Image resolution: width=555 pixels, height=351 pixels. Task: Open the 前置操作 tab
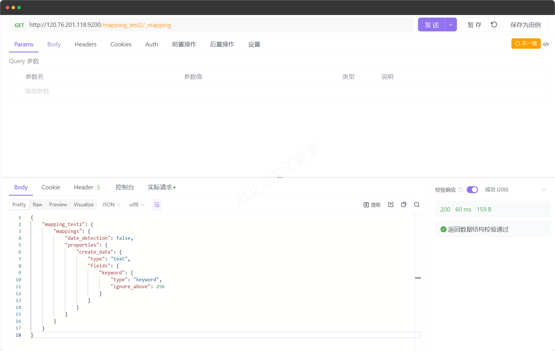pos(184,44)
